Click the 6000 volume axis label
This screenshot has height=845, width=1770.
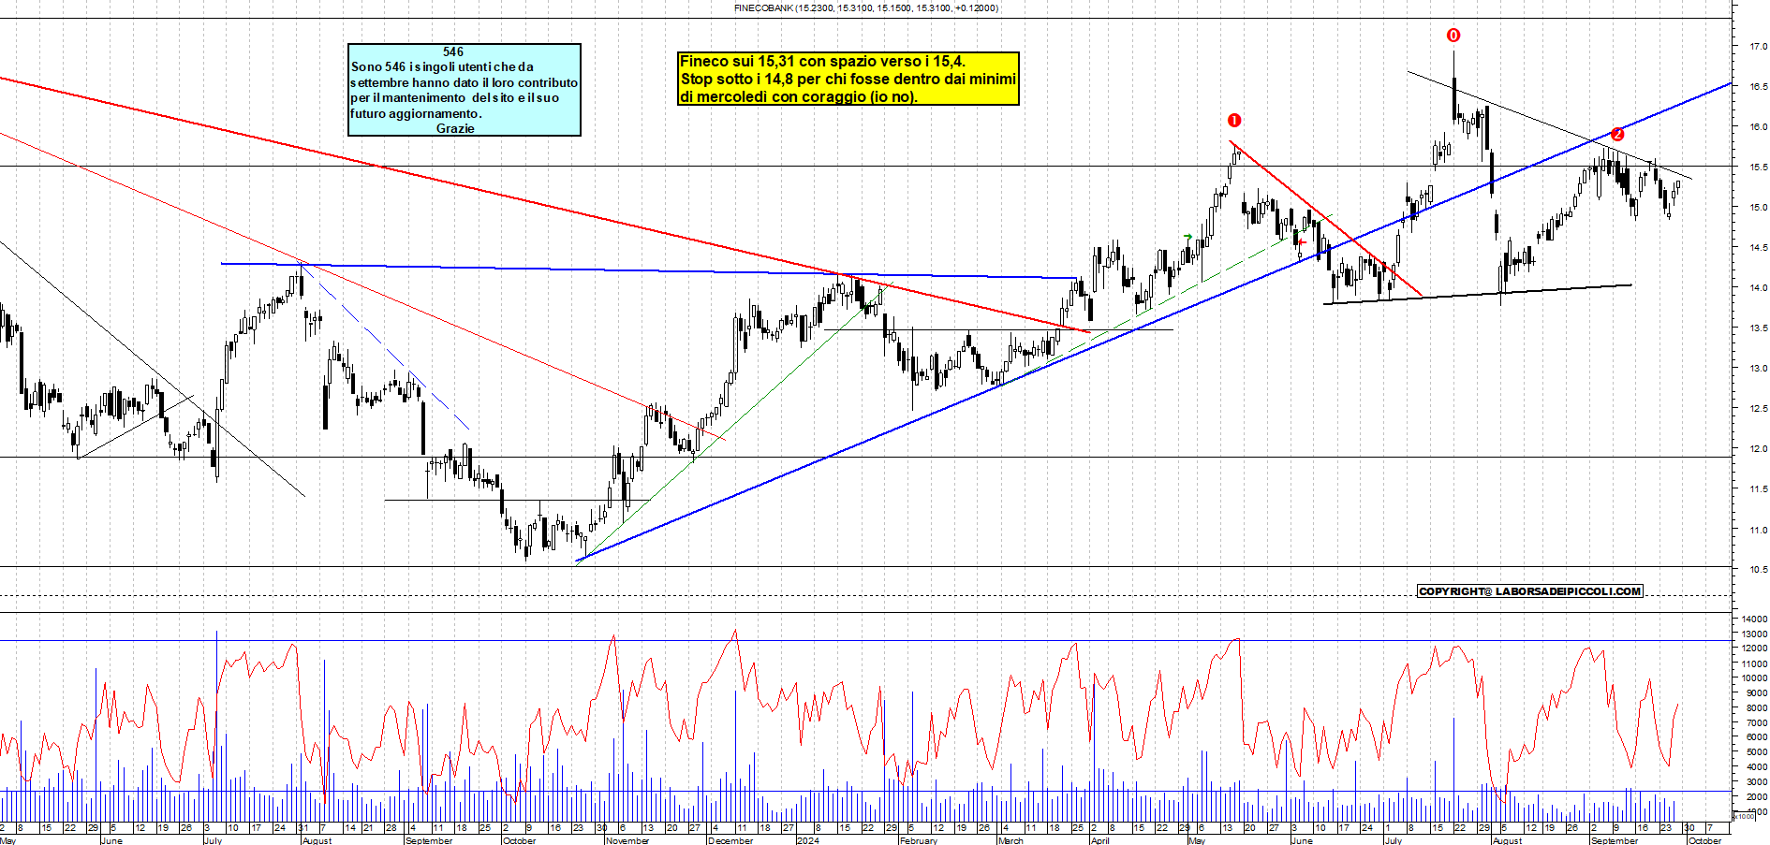(1756, 736)
